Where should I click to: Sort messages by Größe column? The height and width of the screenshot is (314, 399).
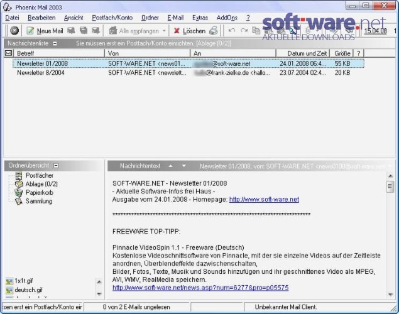pyautogui.click(x=341, y=53)
